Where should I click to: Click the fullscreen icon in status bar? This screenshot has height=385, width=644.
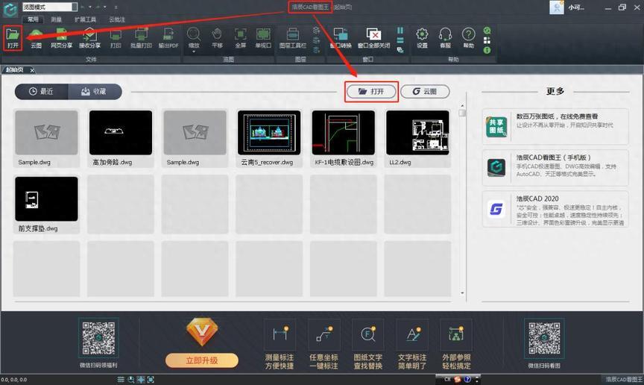(x=151, y=380)
